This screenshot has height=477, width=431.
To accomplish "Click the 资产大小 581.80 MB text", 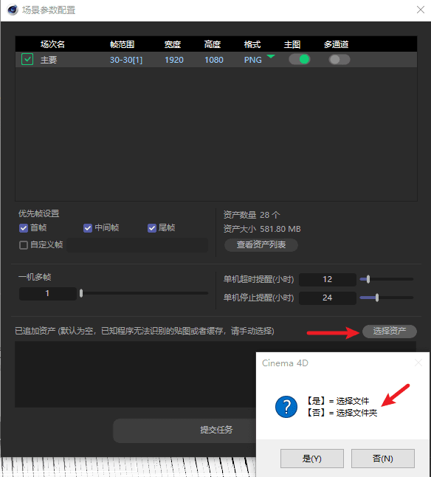I will click(x=262, y=229).
